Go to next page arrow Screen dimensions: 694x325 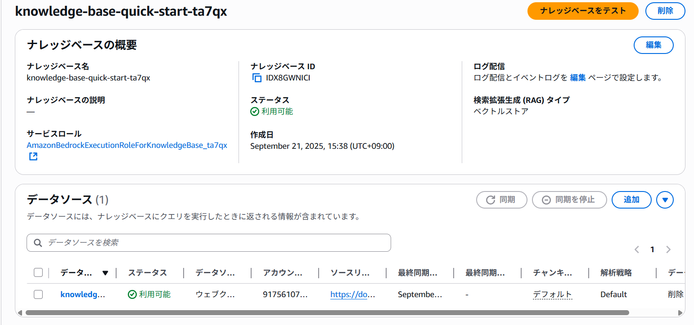pyautogui.click(x=668, y=249)
